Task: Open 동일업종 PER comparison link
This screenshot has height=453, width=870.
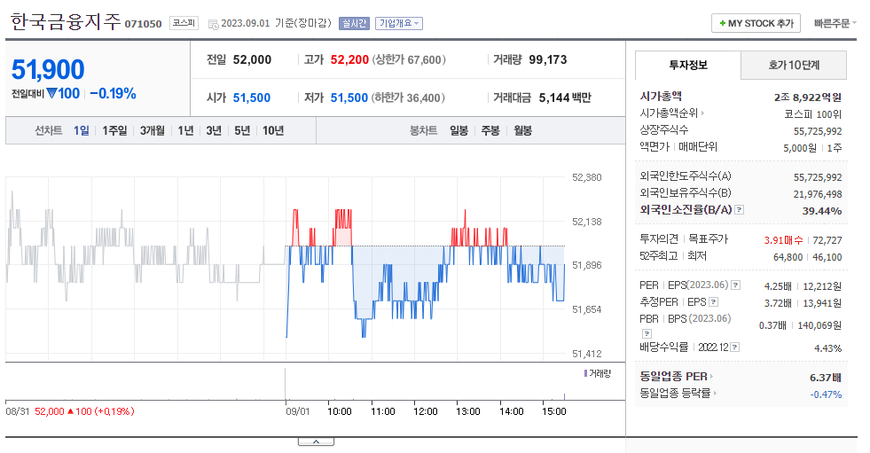Action: (677, 376)
